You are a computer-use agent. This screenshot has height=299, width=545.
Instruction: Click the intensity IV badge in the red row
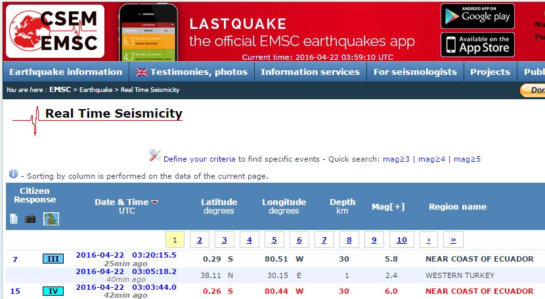pos(53,291)
